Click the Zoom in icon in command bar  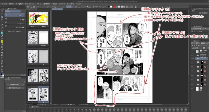pyautogui.click(x=85, y=7)
